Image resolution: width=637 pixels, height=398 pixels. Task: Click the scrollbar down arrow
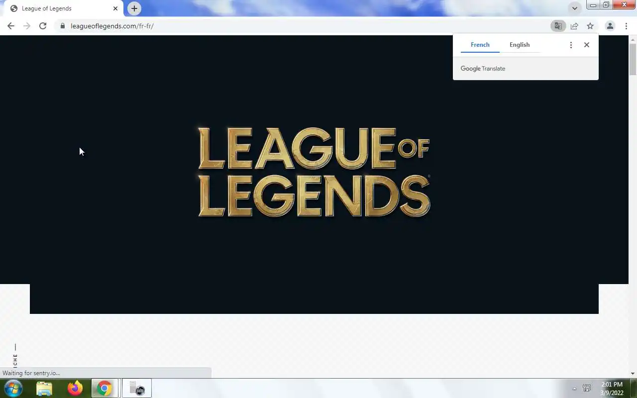633,374
